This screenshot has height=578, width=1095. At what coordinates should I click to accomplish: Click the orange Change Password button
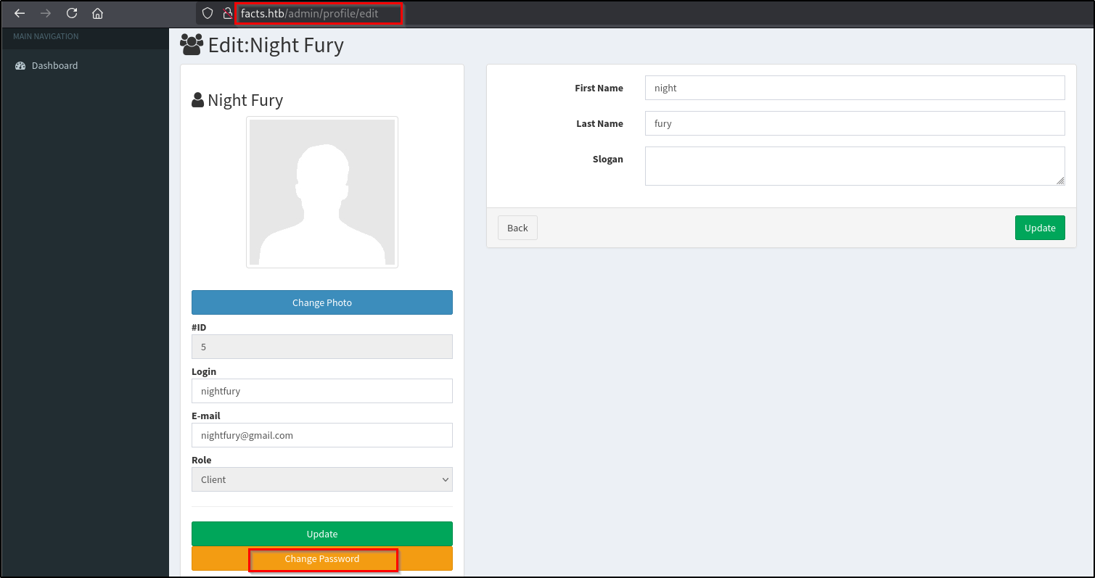(x=322, y=558)
